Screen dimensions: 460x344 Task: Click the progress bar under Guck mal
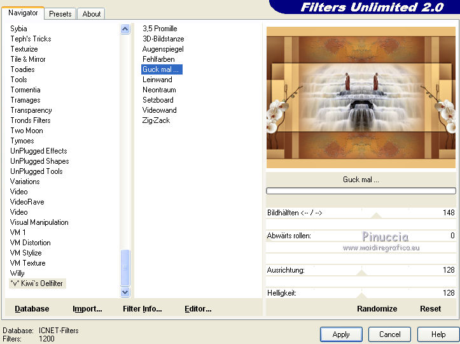tap(361, 191)
